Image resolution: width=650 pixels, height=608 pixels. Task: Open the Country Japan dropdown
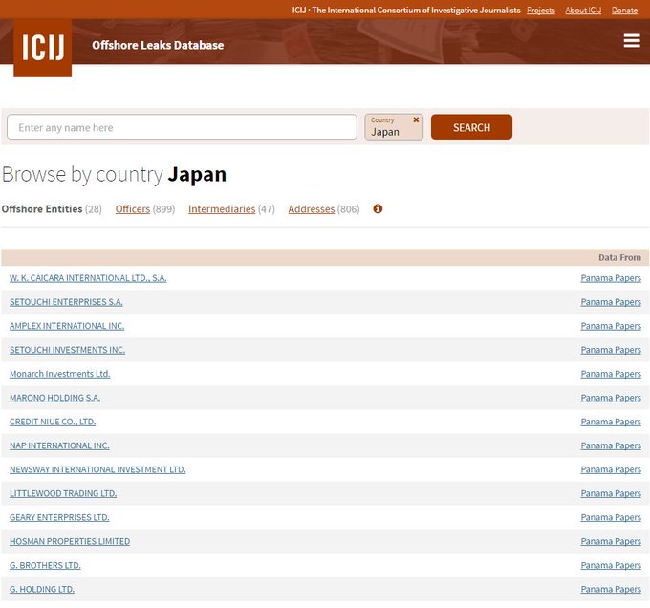pyautogui.click(x=394, y=127)
